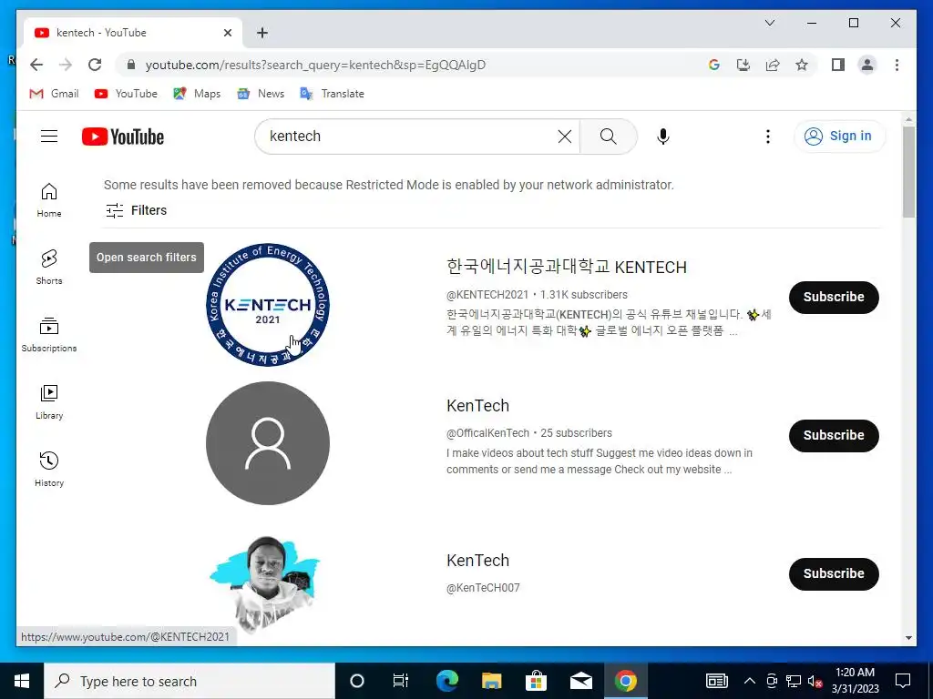Click the grey default avatar thumbnail
This screenshot has width=933, height=699.
pos(268,443)
